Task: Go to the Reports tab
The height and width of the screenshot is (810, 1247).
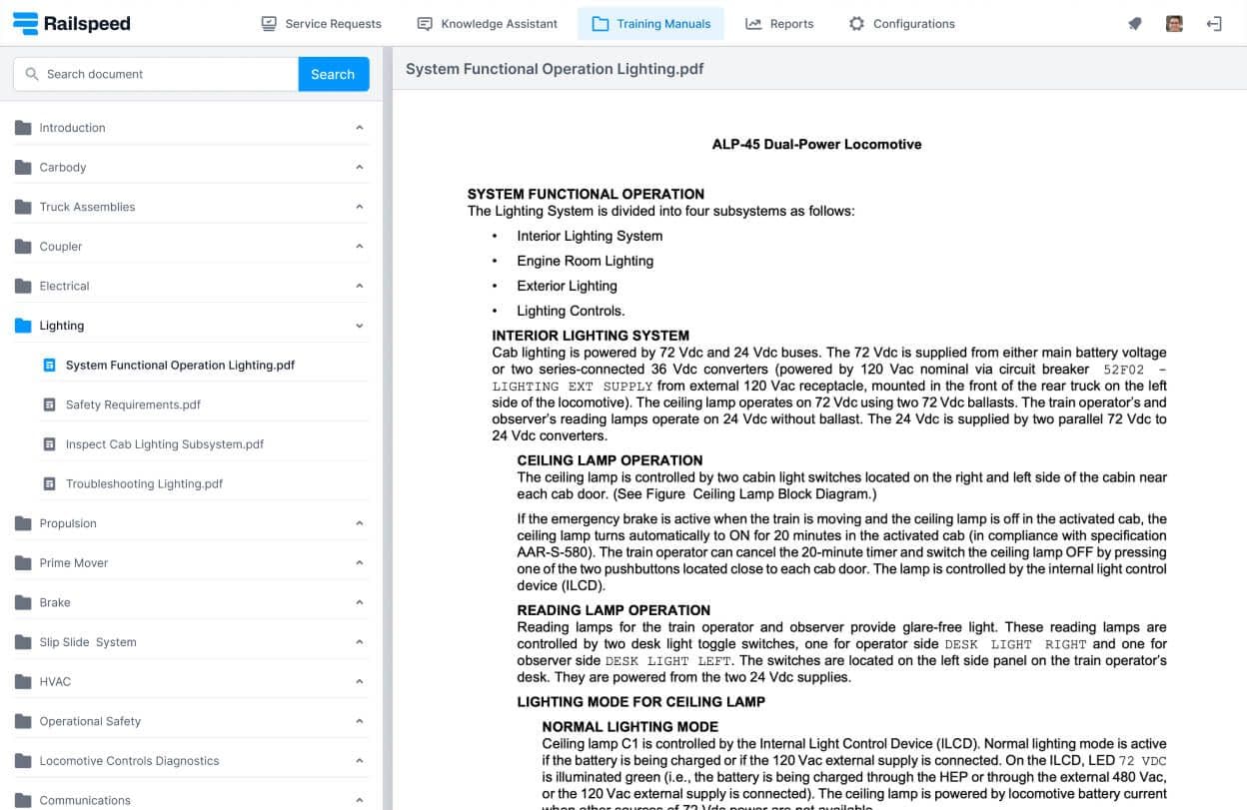Action: pyautogui.click(x=779, y=24)
